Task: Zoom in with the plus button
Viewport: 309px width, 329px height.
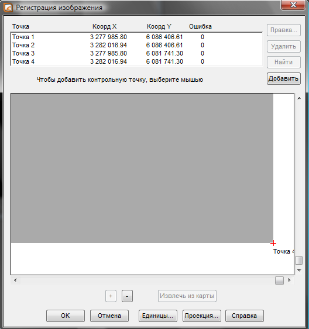Action: [111, 296]
